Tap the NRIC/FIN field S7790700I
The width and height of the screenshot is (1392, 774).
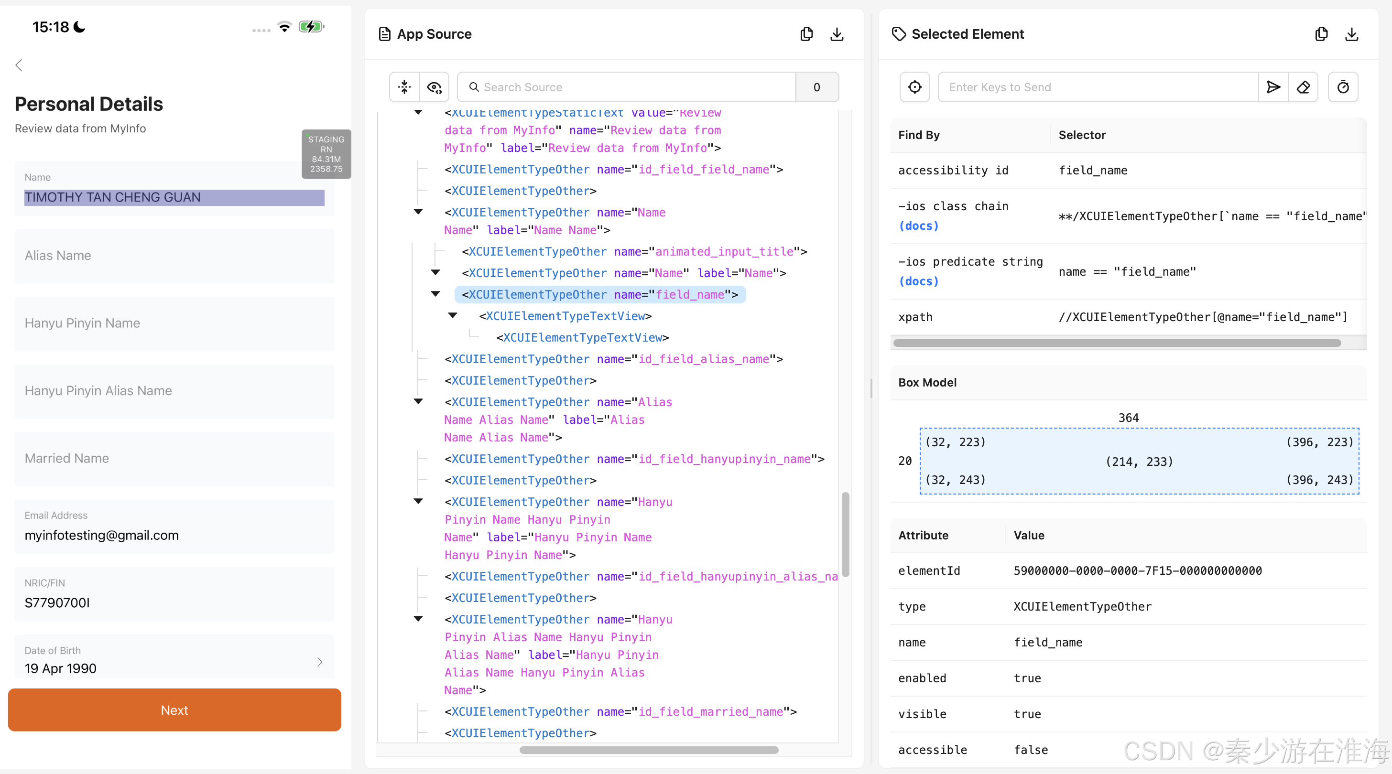(x=174, y=594)
